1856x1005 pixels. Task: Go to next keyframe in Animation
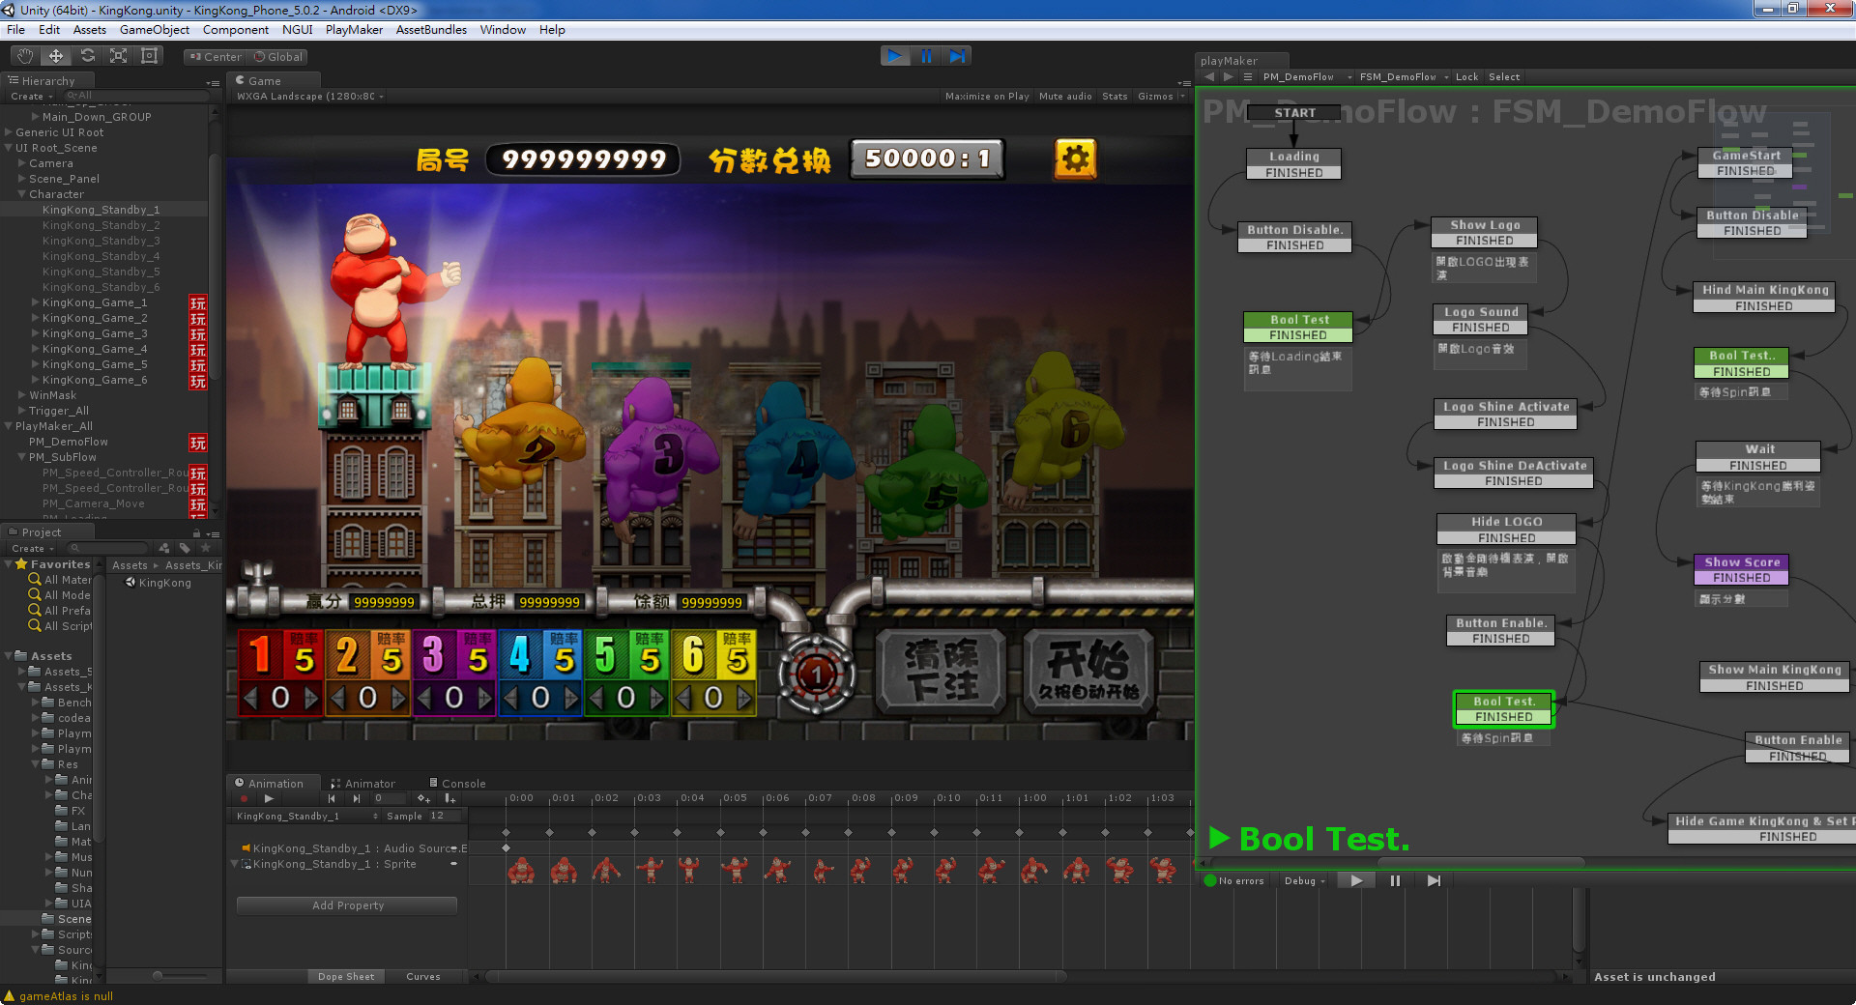pyautogui.click(x=357, y=799)
